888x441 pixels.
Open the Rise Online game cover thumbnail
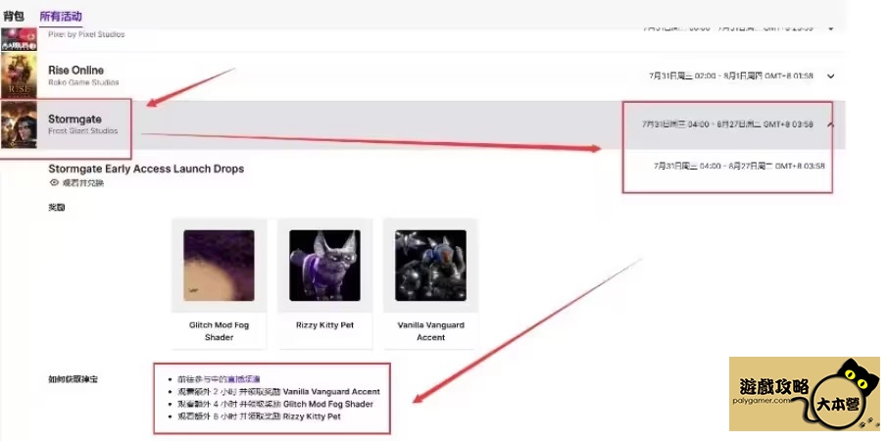click(x=20, y=75)
